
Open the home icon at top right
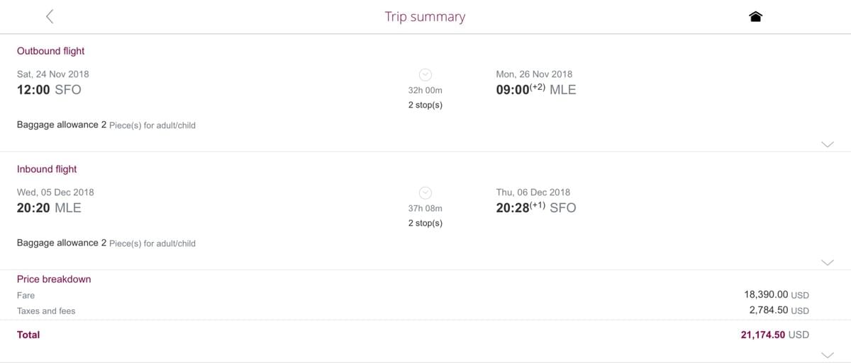pos(755,17)
